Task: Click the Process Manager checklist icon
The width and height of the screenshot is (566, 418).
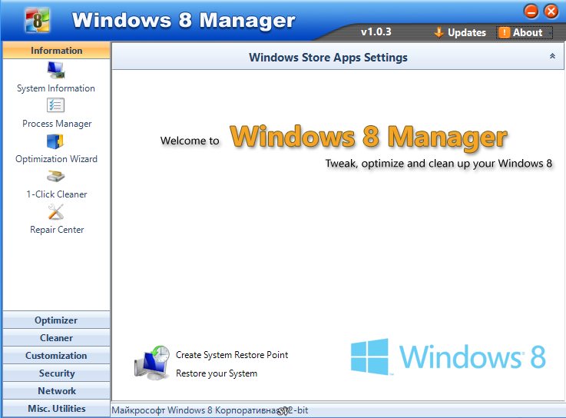Action: pyautogui.click(x=55, y=105)
